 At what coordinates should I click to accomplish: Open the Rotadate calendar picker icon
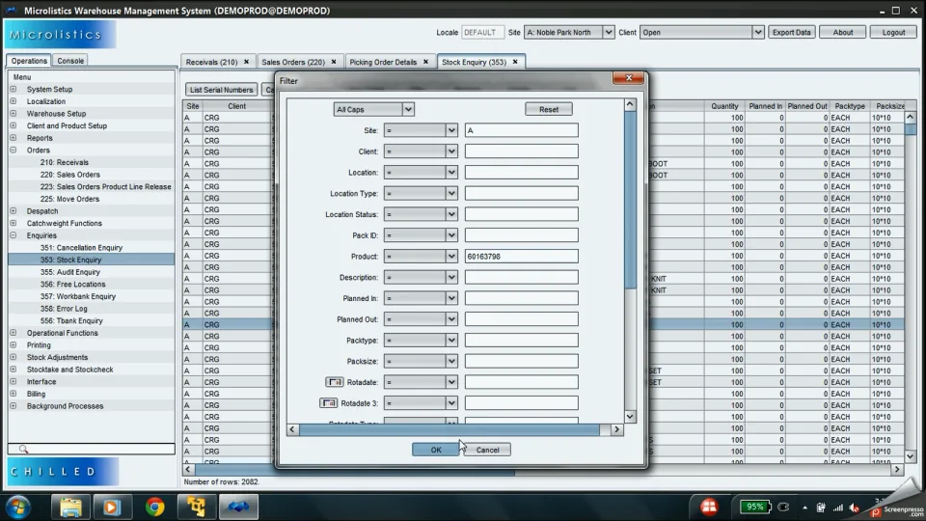[x=335, y=382]
